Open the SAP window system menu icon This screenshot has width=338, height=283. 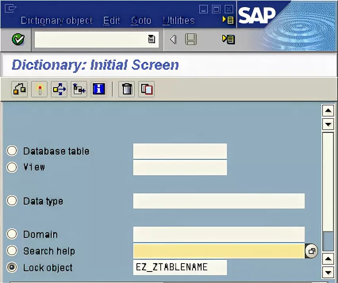(x=11, y=9)
